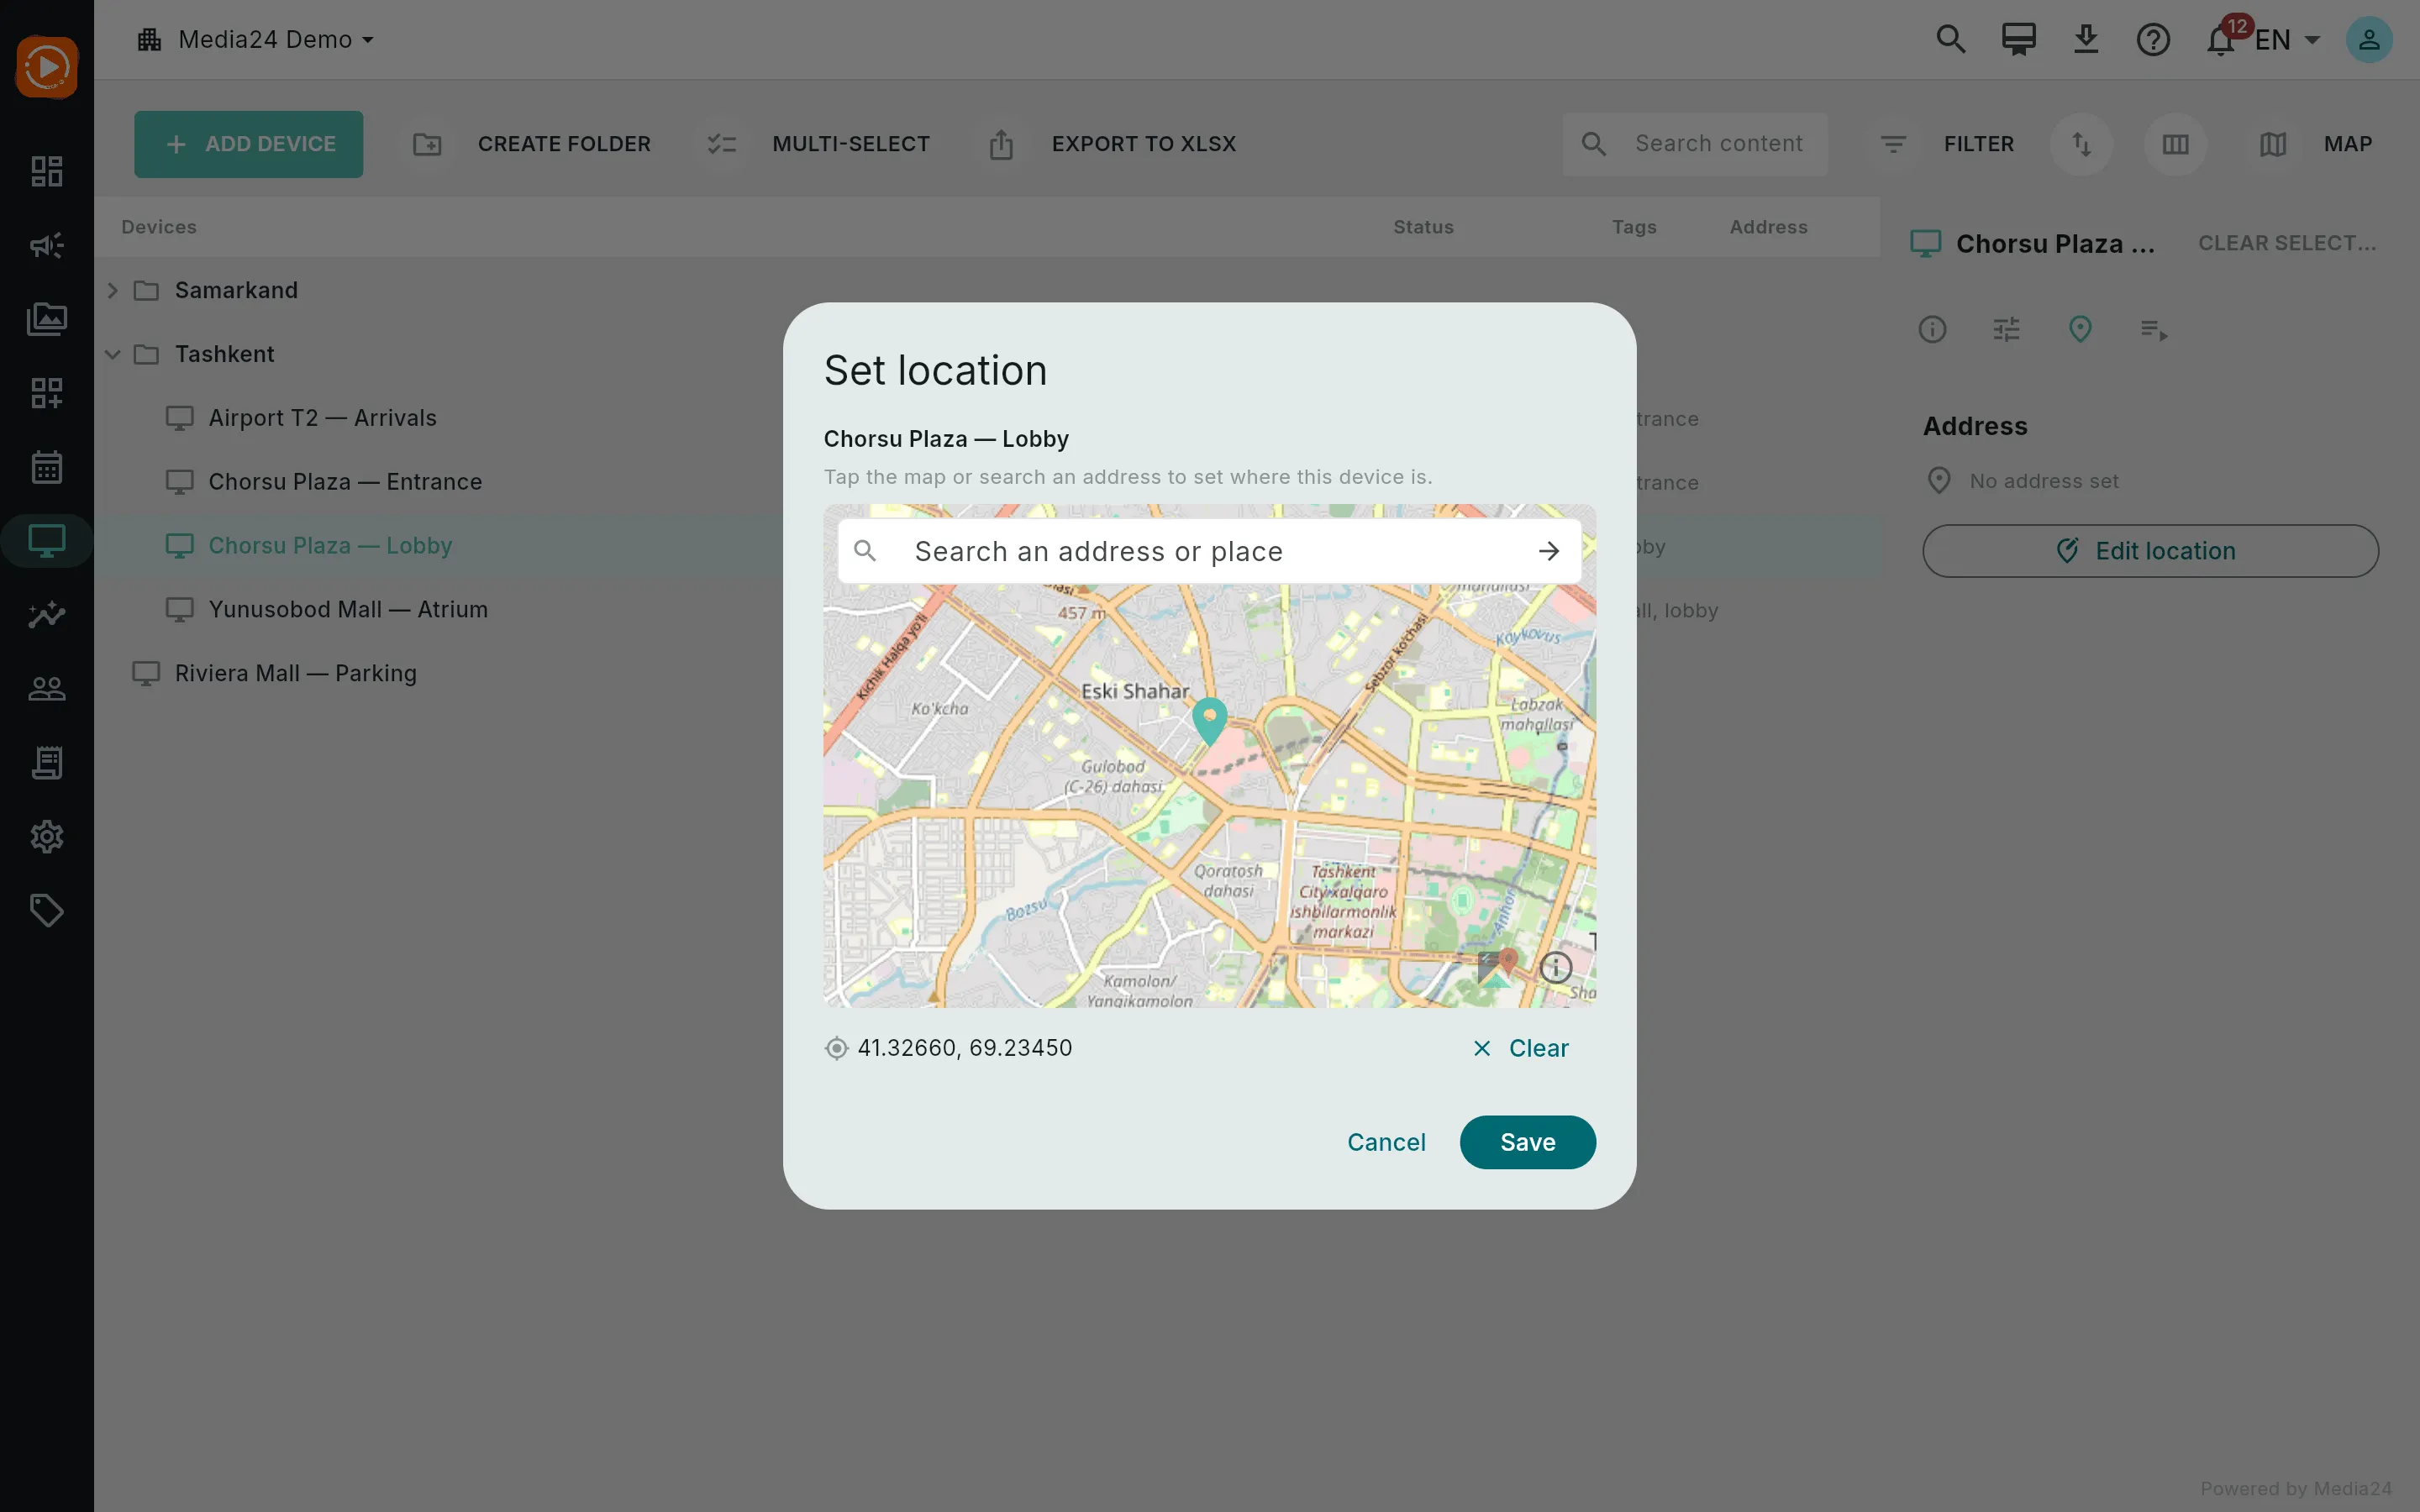2420x1512 pixels.
Task: Open the device playlist tab icon
Action: click(x=2154, y=329)
